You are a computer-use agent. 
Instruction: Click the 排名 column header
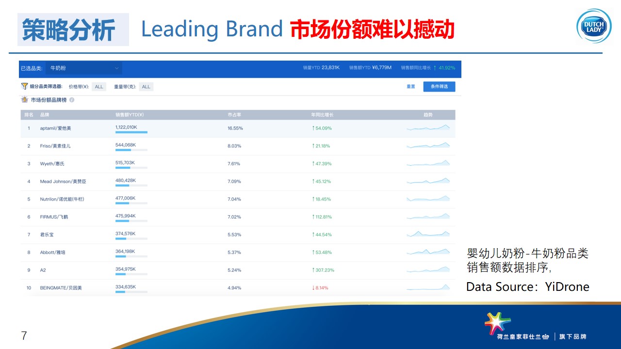[29, 115]
